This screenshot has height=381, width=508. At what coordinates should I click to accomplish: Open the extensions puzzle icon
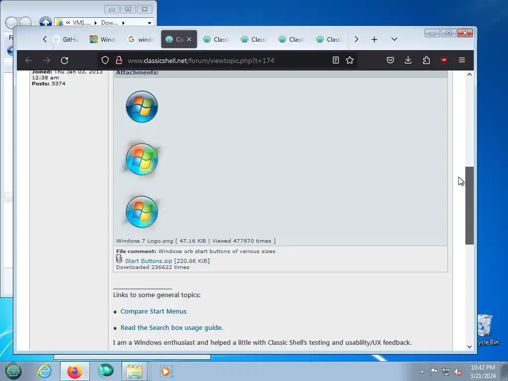(x=426, y=60)
